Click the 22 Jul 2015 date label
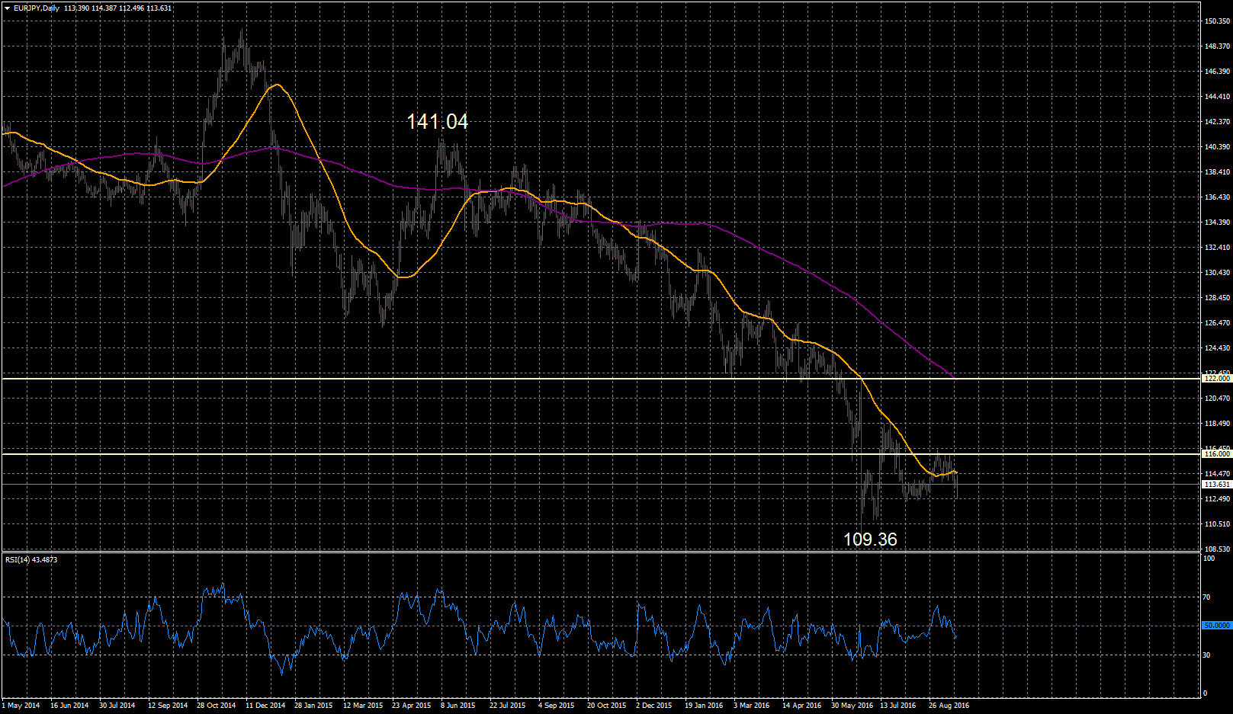 coord(508,706)
